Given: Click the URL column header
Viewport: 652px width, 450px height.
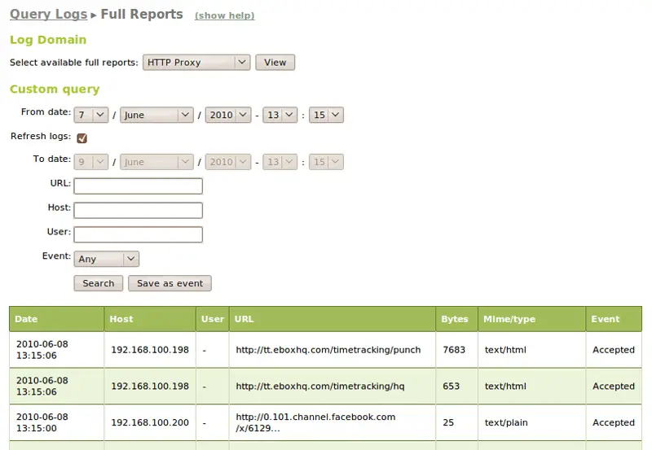Looking at the screenshot, I should [x=333, y=319].
